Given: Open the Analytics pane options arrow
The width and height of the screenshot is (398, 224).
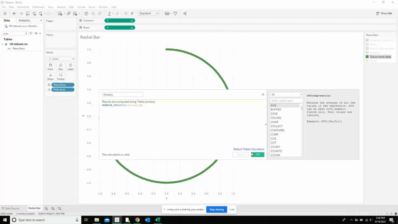Looking at the screenshot, I should 41,20.
